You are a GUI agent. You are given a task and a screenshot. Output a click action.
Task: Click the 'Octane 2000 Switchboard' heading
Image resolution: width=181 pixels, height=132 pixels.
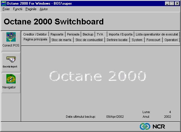click(54, 22)
